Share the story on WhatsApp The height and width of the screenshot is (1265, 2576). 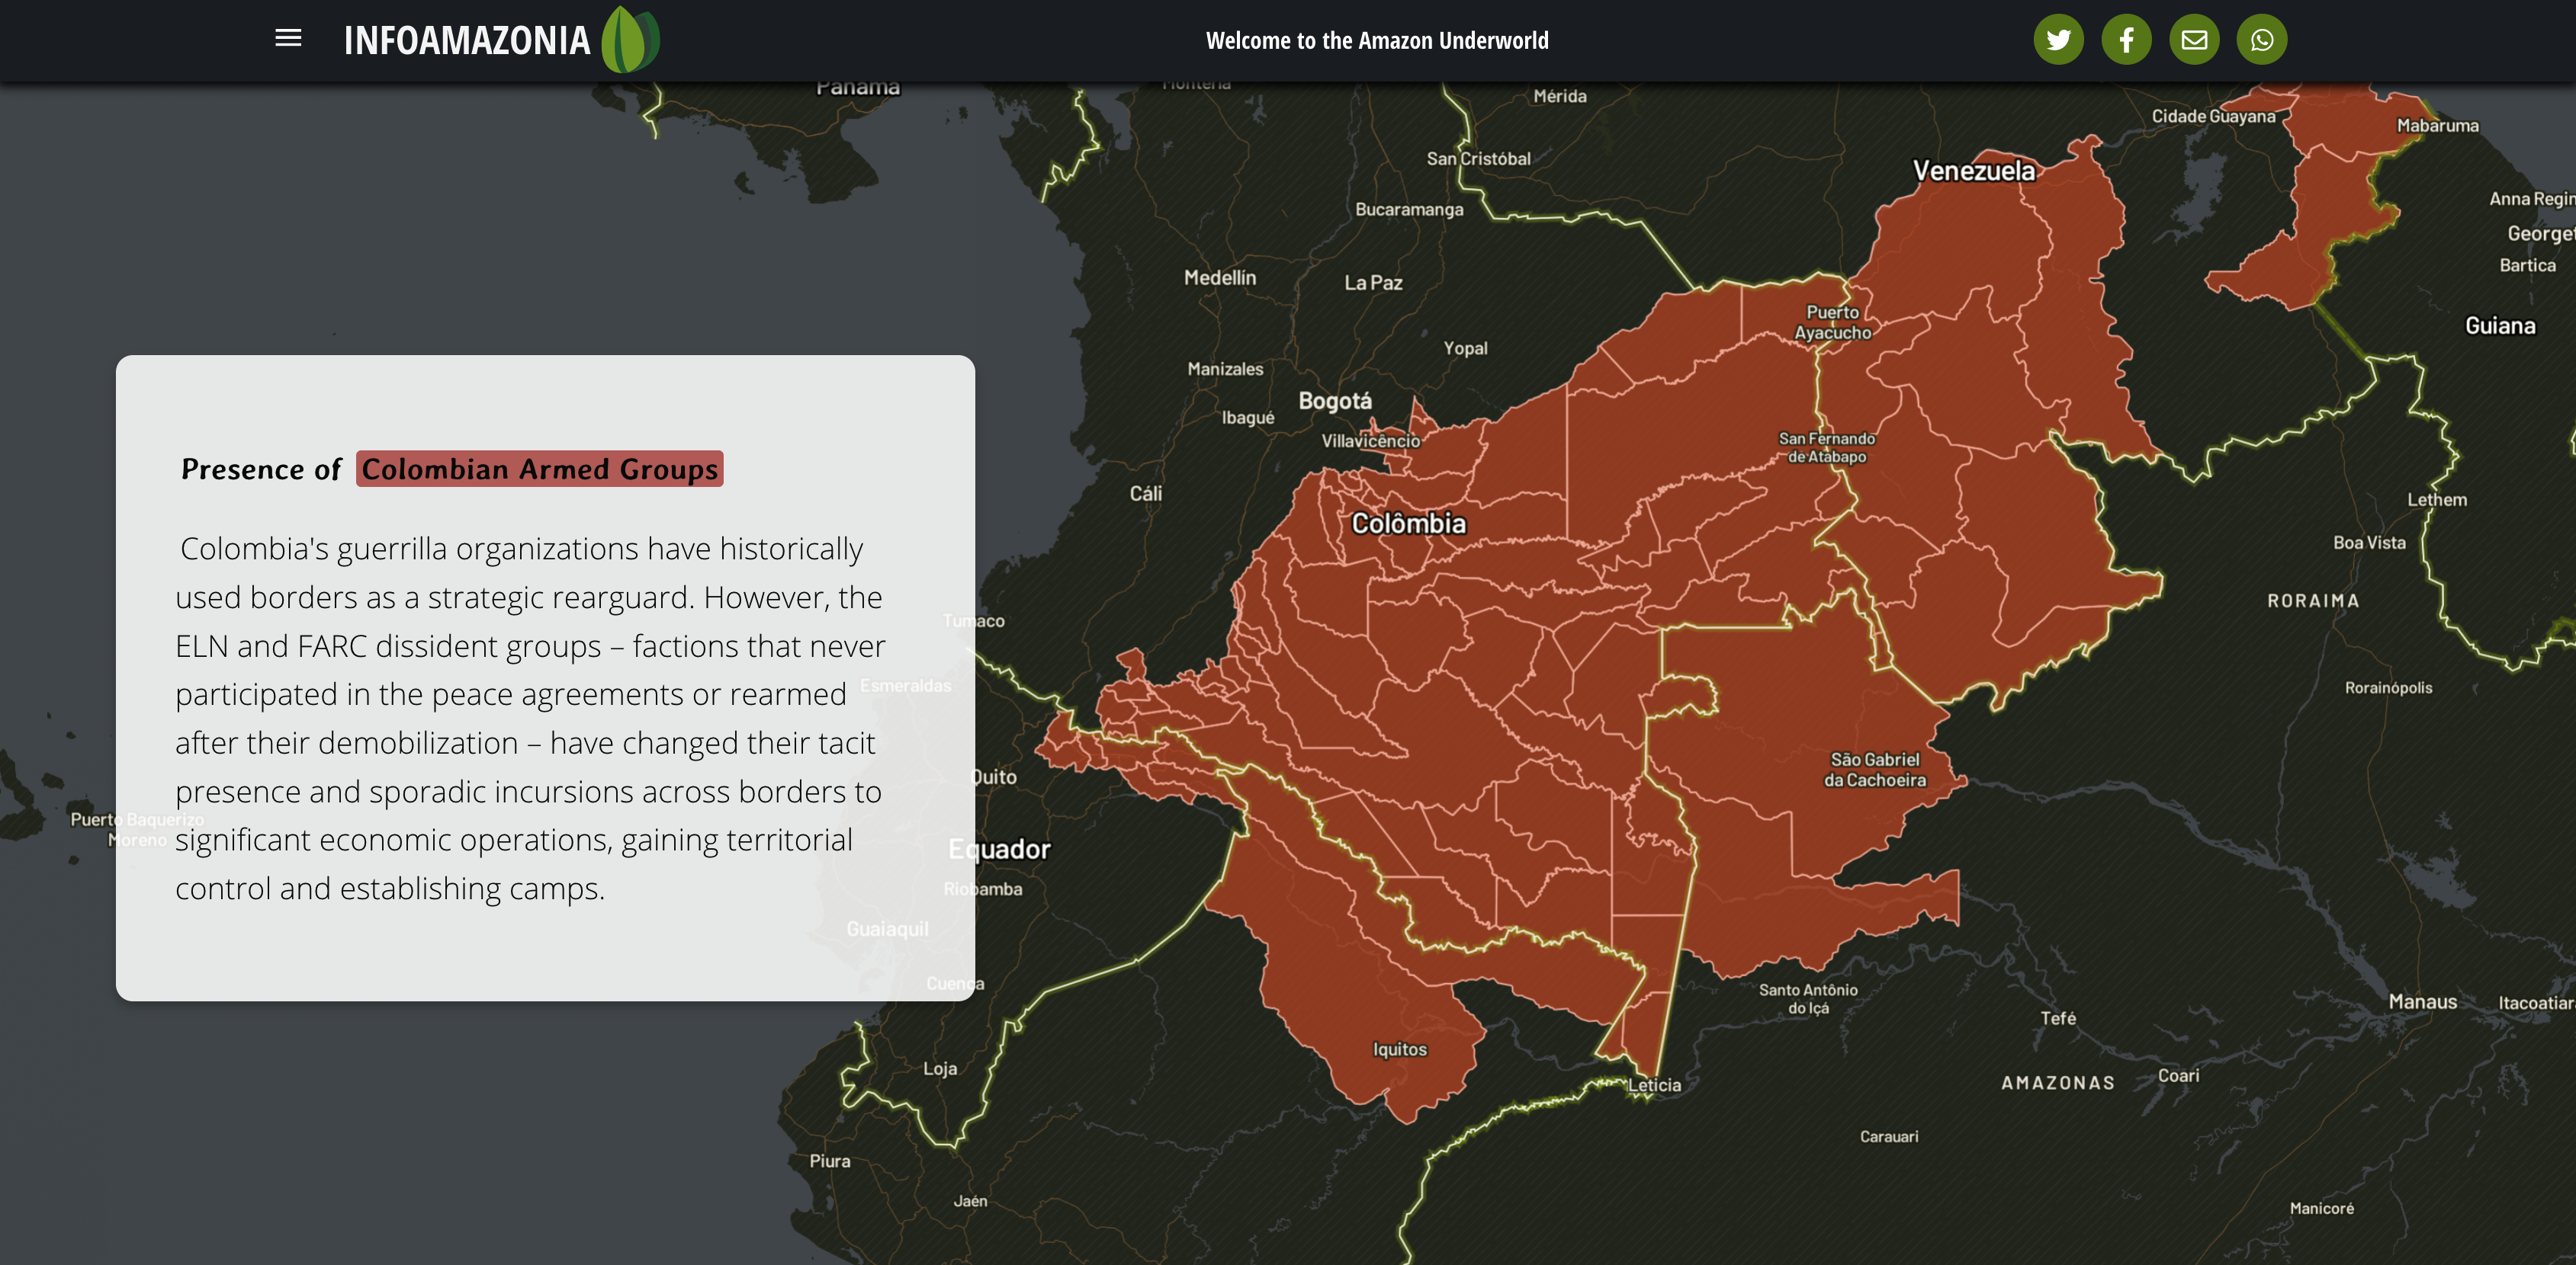pos(2262,40)
